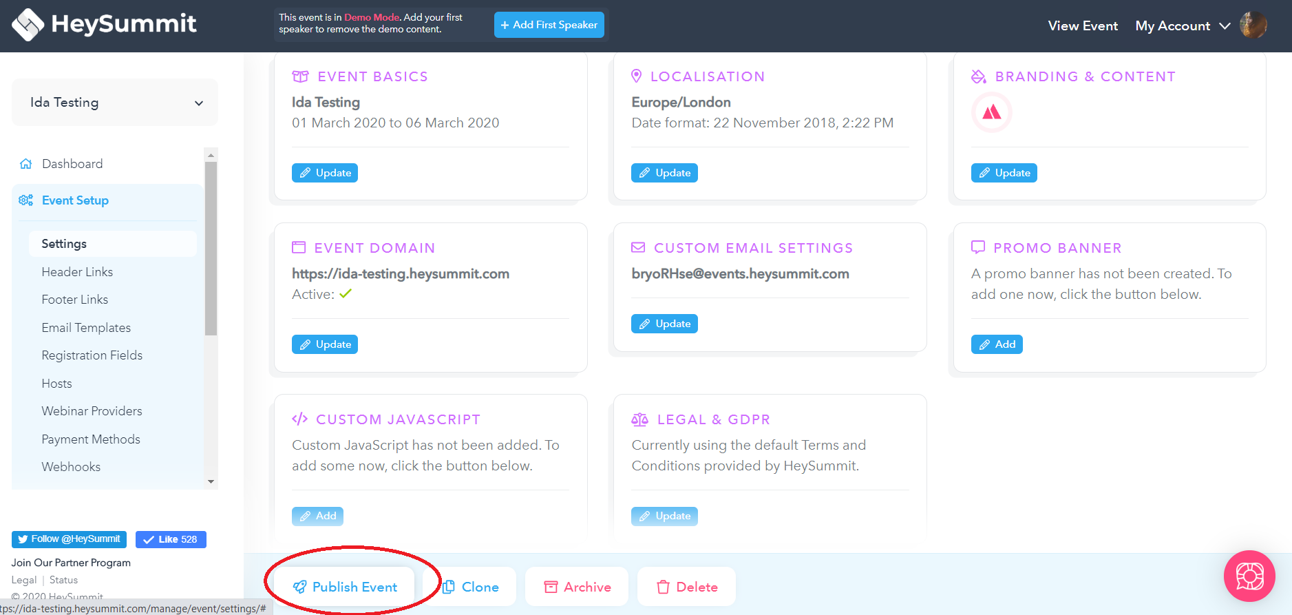
Task: Open the Ida Testing event selector
Action: [x=115, y=103]
